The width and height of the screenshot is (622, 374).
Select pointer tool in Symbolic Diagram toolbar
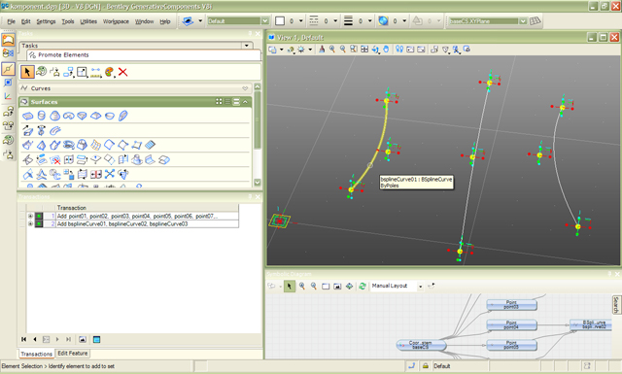(x=290, y=286)
